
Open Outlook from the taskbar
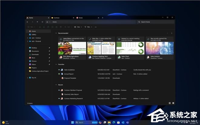pyautogui.click(x=123, y=123)
